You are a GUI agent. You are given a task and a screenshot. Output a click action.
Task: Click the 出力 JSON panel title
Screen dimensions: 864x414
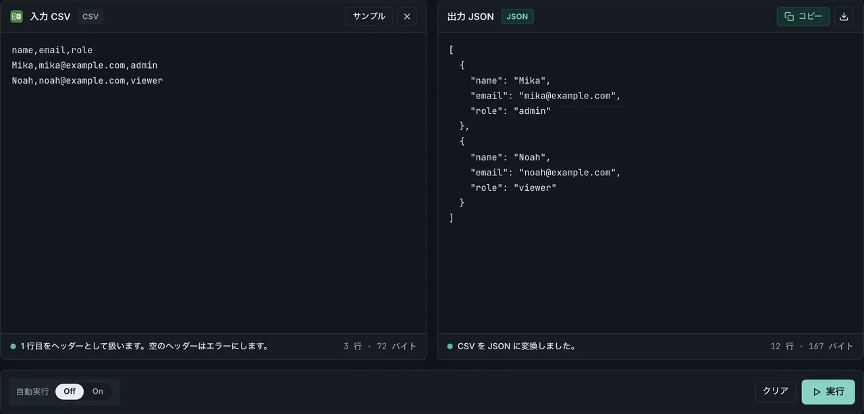tap(470, 16)
